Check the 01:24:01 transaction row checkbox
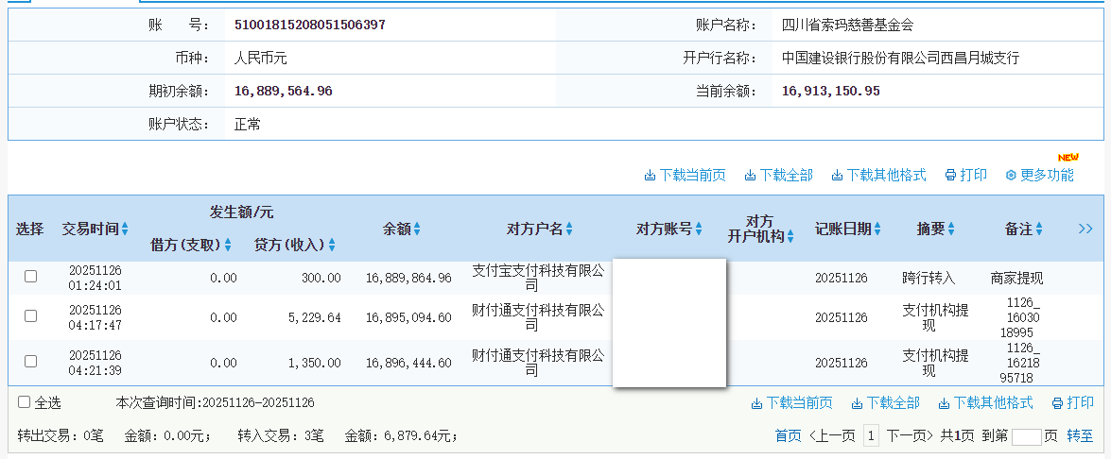Screen dimensions: 1111x459 click(30, 277)
